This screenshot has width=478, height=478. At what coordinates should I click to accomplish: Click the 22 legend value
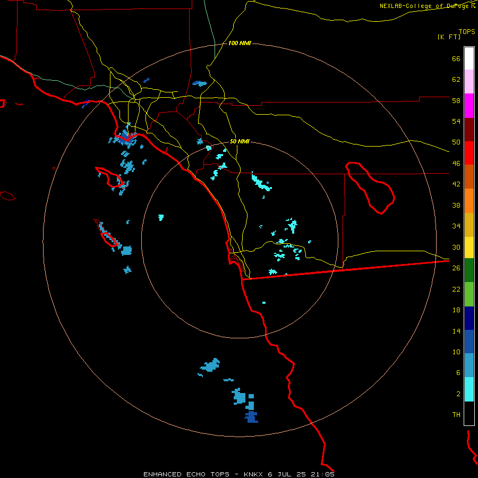tap(456, 289)
